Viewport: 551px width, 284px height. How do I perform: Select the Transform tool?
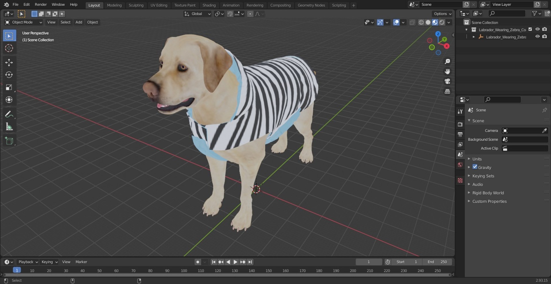[x=9, y=99]
